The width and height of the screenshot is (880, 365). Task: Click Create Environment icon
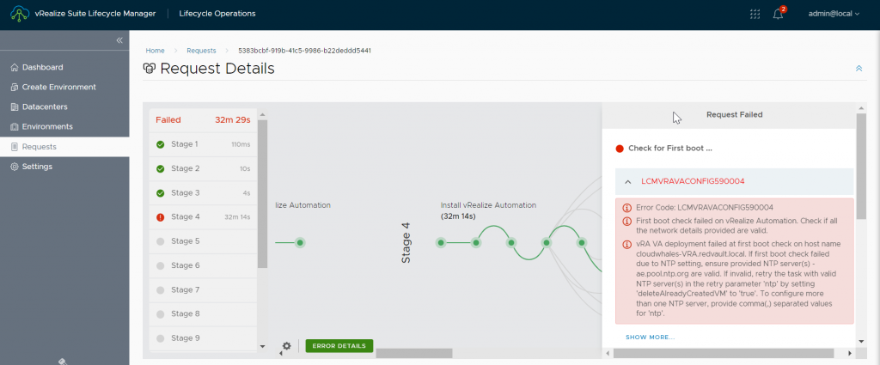click(x=15, y=87)
